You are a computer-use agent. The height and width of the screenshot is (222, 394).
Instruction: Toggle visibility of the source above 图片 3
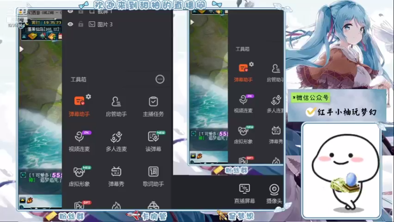(70, 11)
